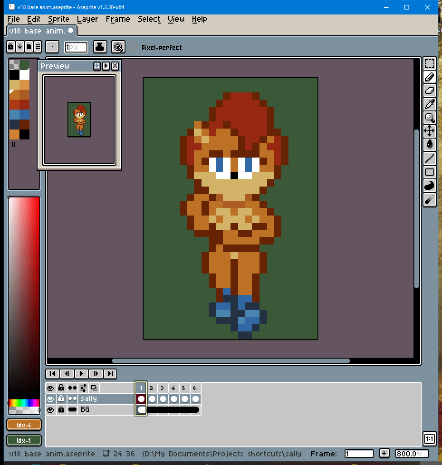Unlock the BG layer padlock
442x465 pixels.
(61, 410)
